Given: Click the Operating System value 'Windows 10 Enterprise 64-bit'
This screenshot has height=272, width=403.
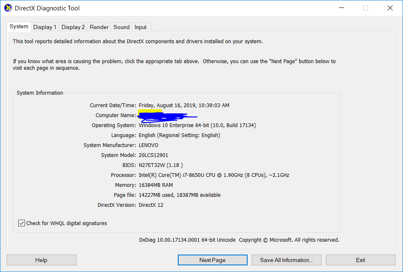Looking at the screenshot, I should point(174,125).
